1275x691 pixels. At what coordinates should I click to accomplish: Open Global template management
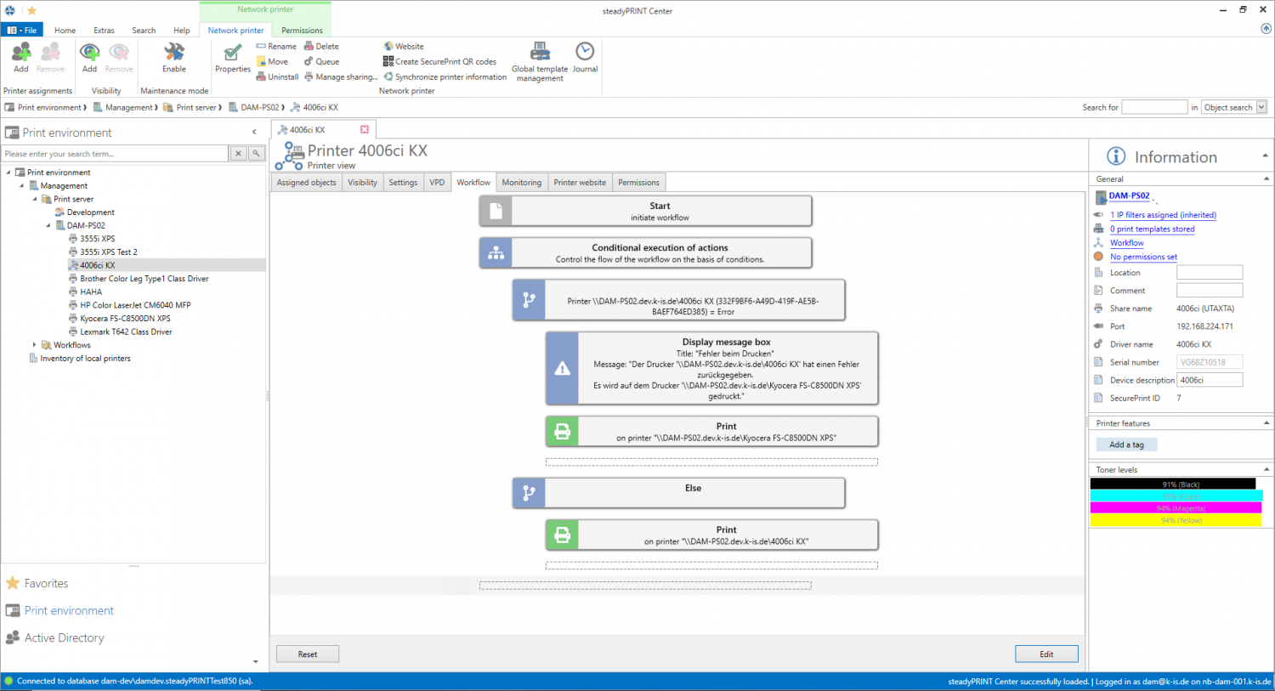point(539,59)
